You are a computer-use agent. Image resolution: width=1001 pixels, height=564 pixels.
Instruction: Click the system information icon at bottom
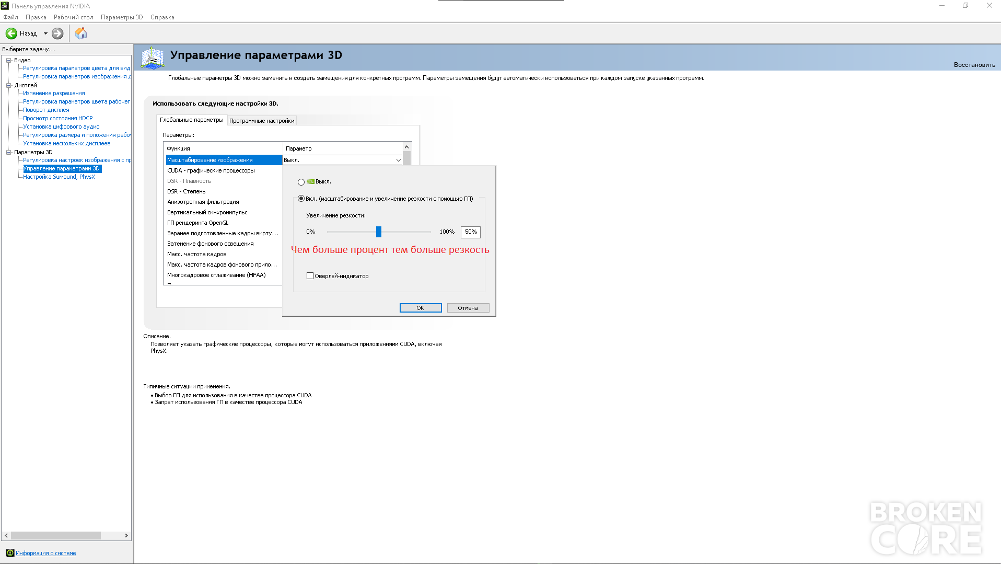click(x=10, y=553)
